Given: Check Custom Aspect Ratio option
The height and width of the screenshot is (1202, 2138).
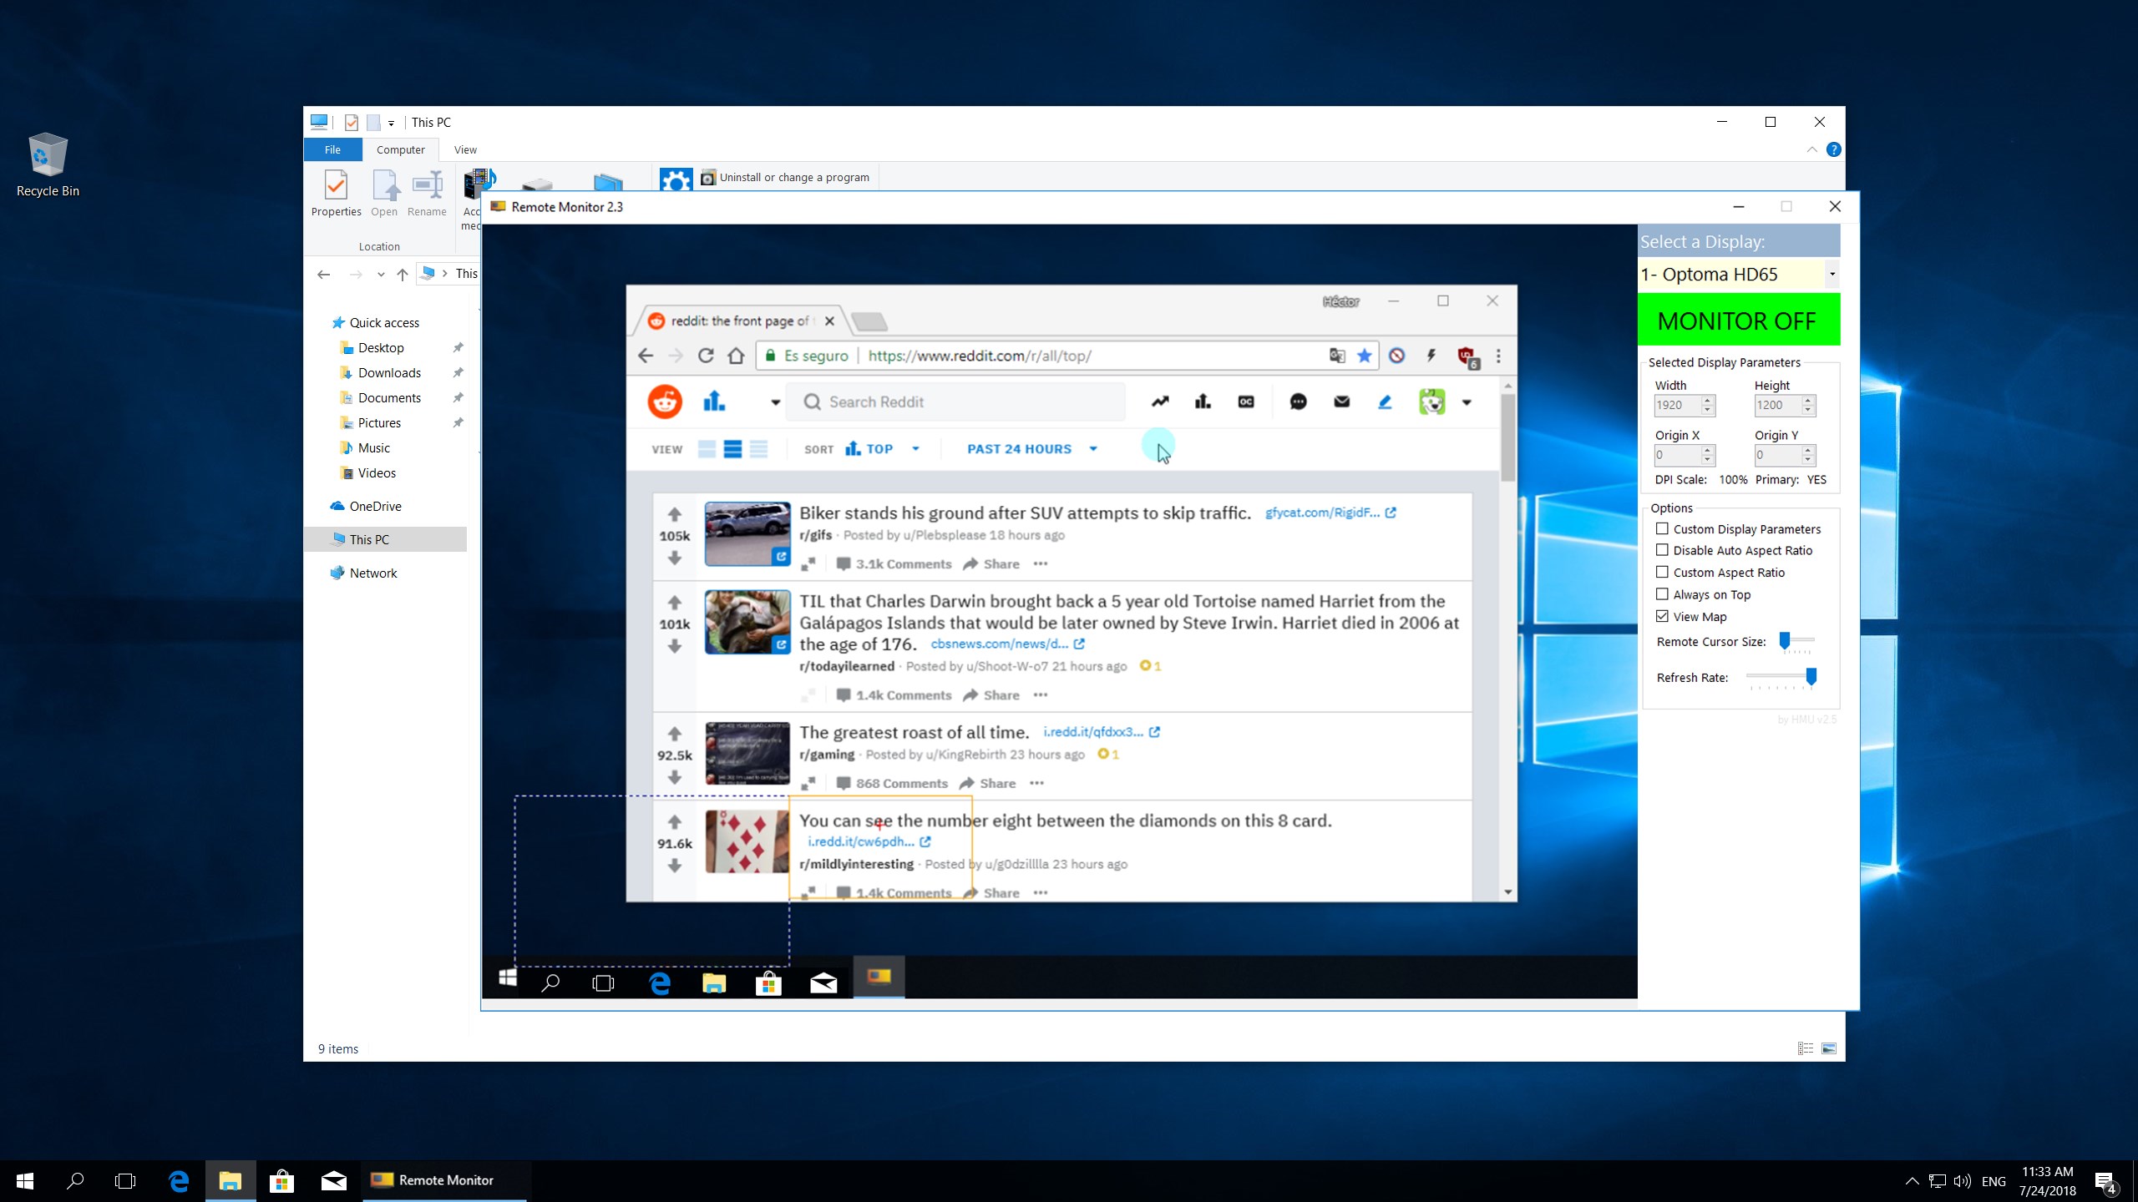Looking at the screenshot, I should click(1663, 572).
